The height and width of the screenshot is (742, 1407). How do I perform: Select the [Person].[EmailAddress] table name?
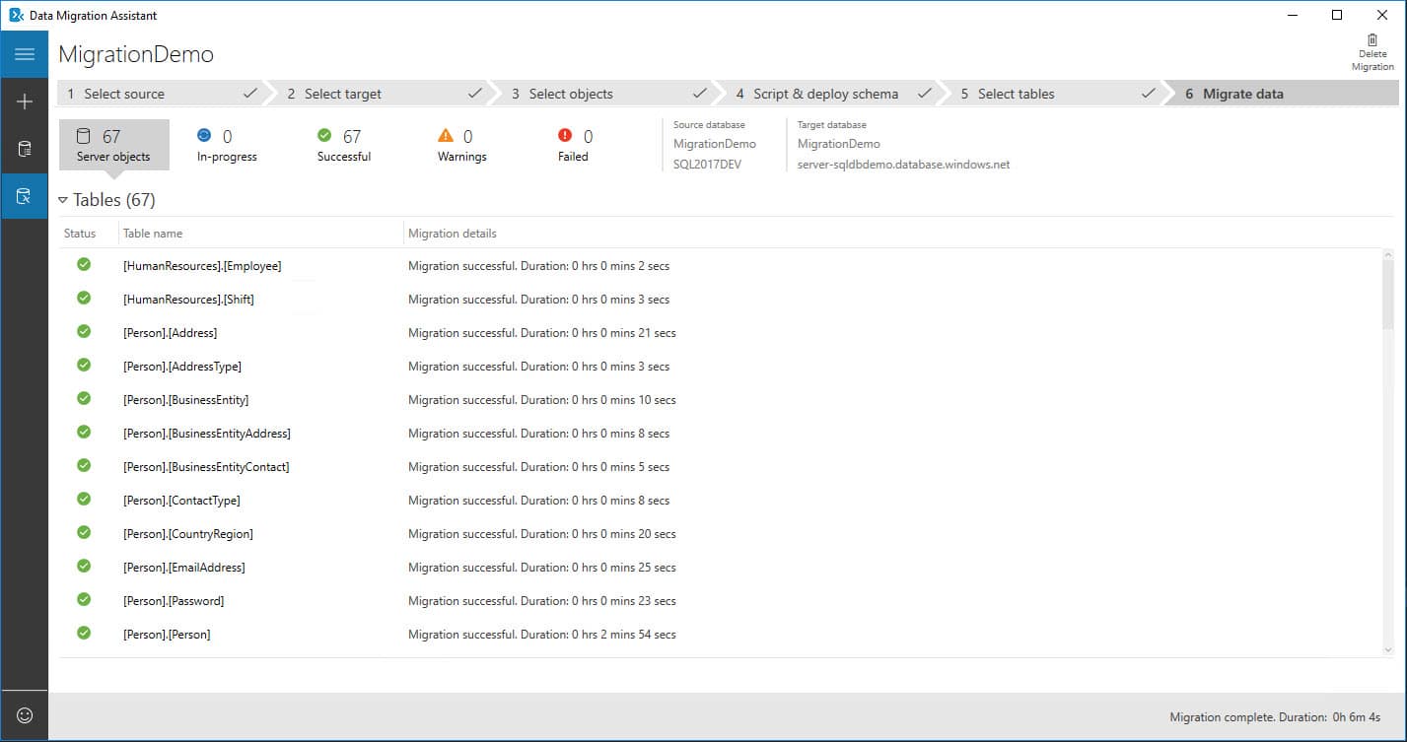tap(184, 568)
